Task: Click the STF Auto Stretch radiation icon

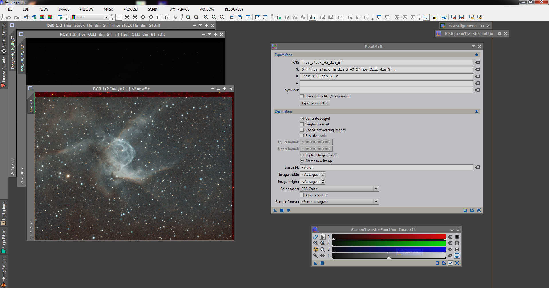Action: pos(315,249)
